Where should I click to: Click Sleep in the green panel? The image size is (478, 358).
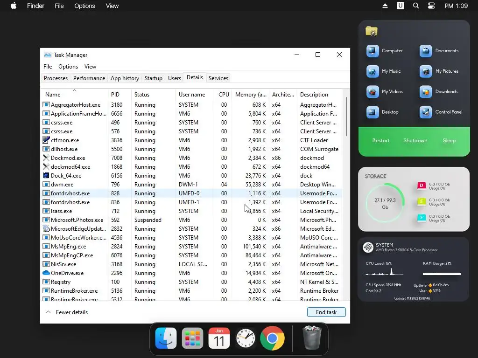tap(449, 140)
